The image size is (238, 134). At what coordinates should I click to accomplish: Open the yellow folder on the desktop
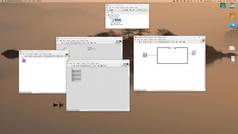[232, 16]
